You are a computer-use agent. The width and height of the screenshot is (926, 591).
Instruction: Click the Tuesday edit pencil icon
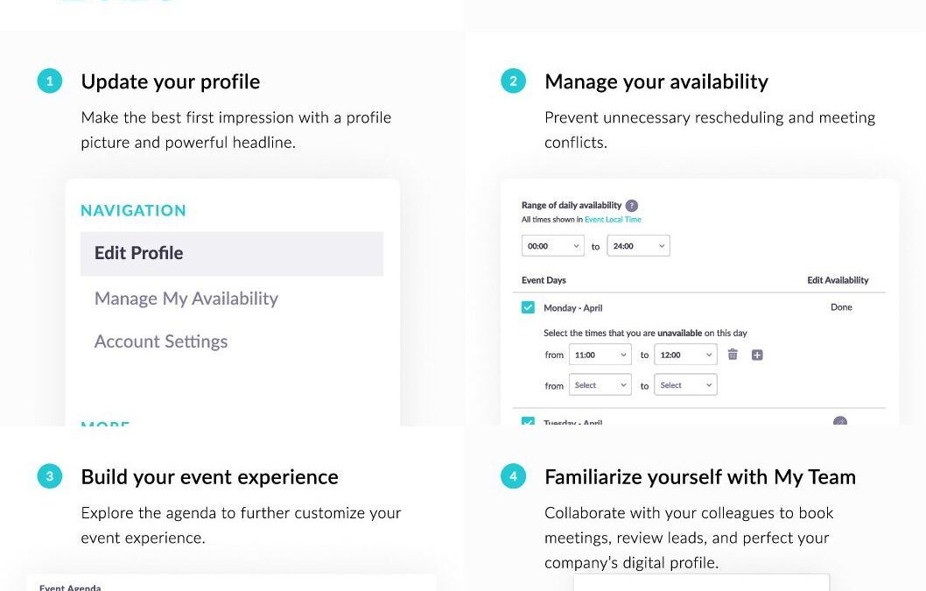click(839, 421)
